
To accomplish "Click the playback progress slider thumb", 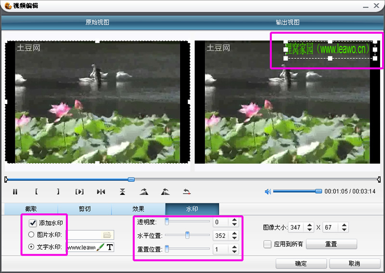I will [x=131, y=180].
